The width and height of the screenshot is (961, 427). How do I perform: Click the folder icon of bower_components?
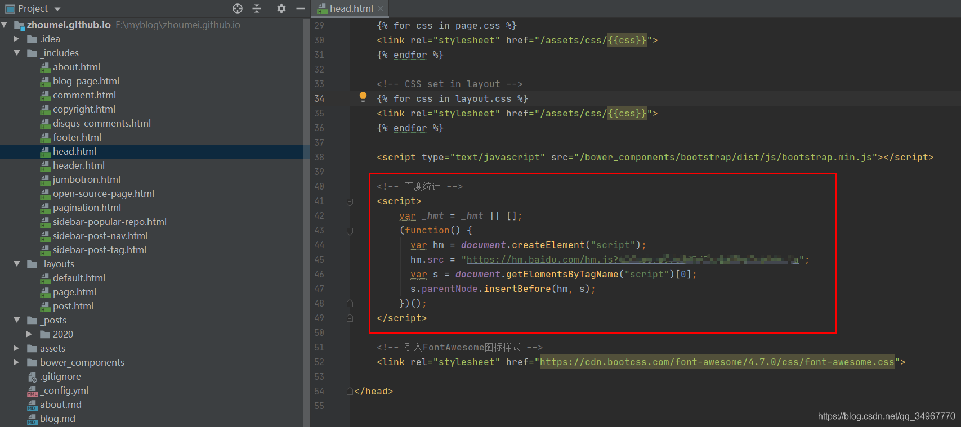pyautogui.click(x=32, y=362)
